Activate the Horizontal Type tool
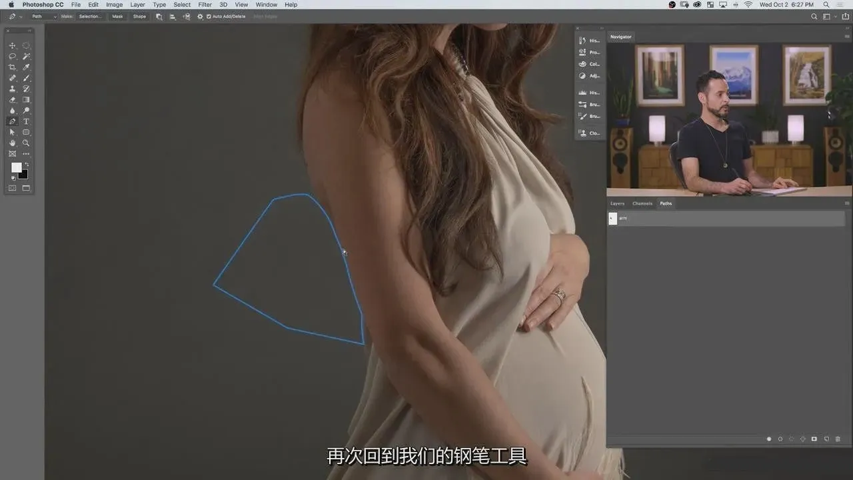Image resolution: width=853 pixels, height=480 pixels. click(26, 121)
